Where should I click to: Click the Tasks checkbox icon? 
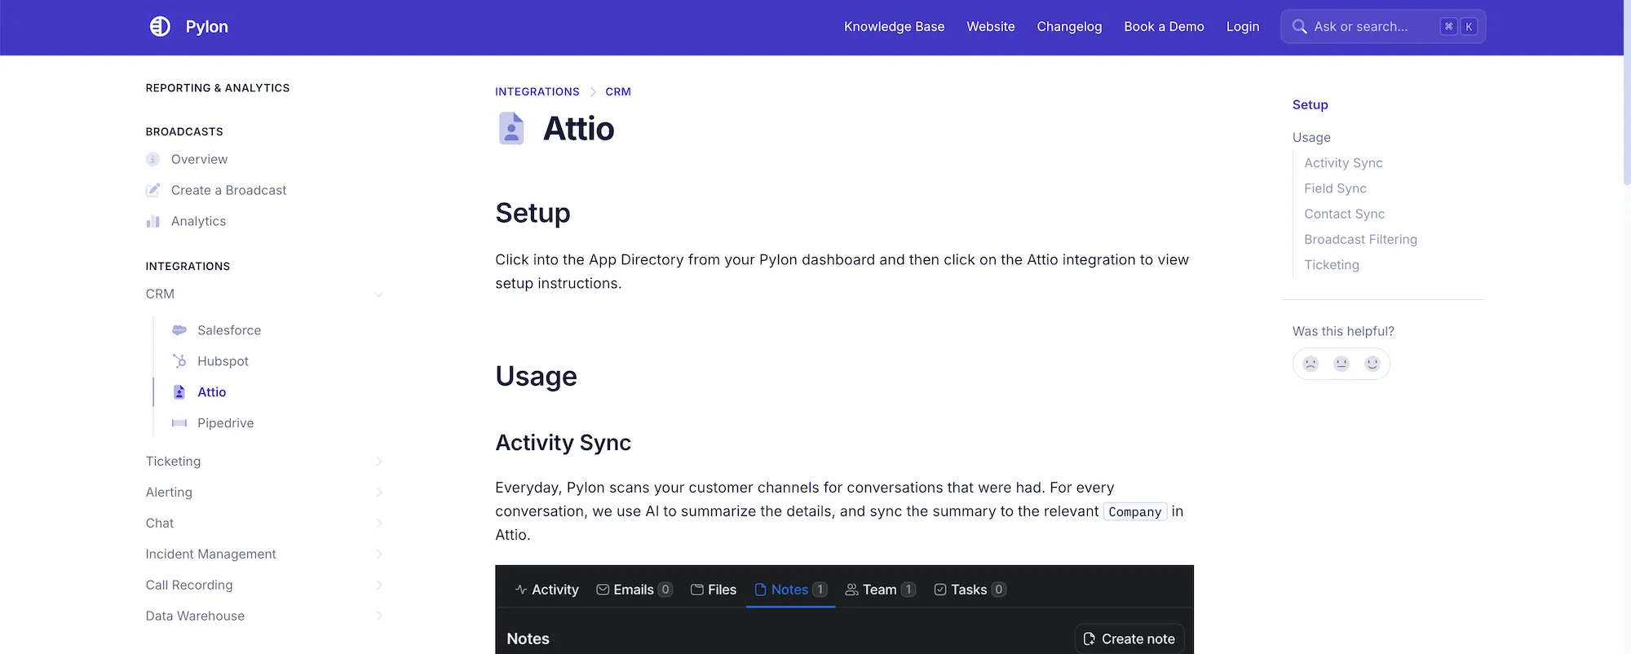coord(940,590)
